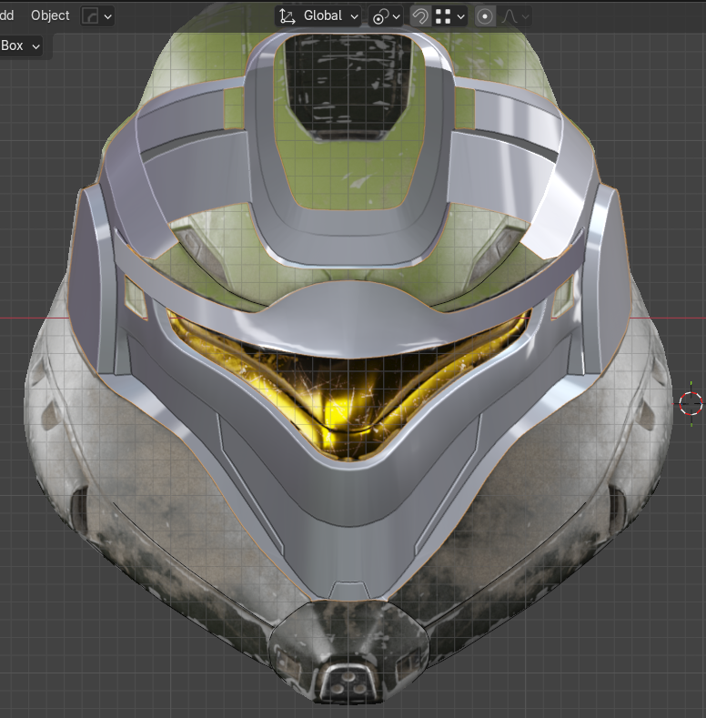Click the snap increment grid icon
The width and height of the screenshot is (706, 718).
click(444, 16)
